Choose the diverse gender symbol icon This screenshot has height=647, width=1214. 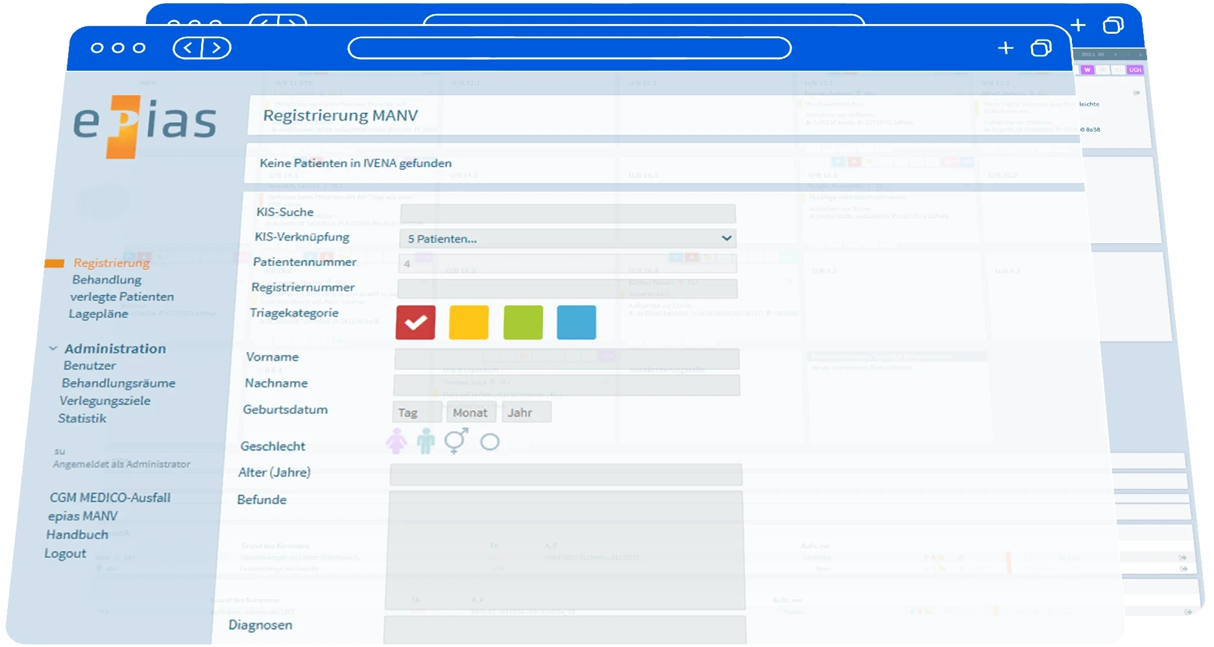(x=455, y=441)
